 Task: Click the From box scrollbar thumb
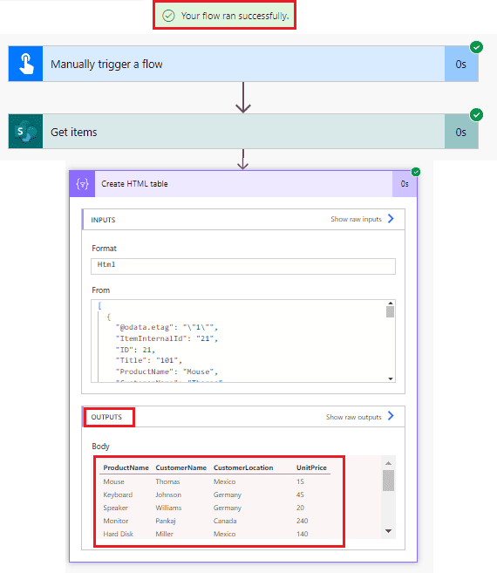391,311
